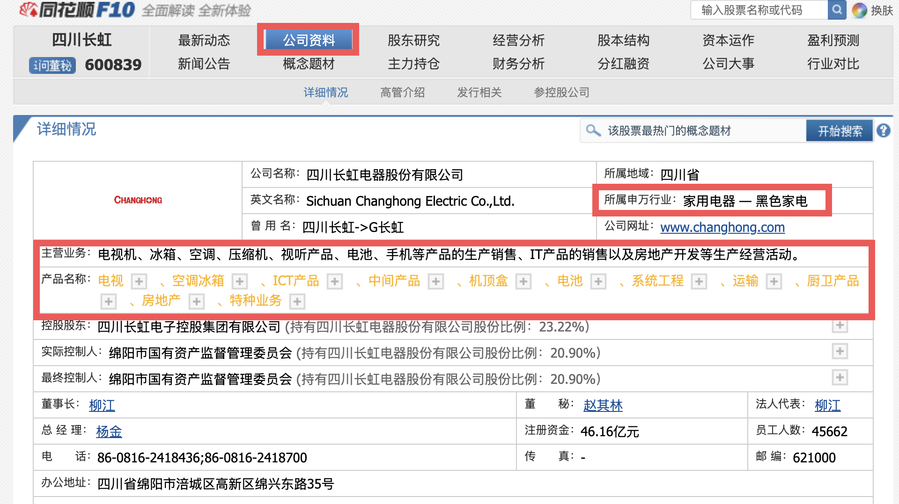899x504 pixels.
Task: Switch to the 高管介绍 sub-tab
Action: 403,93
